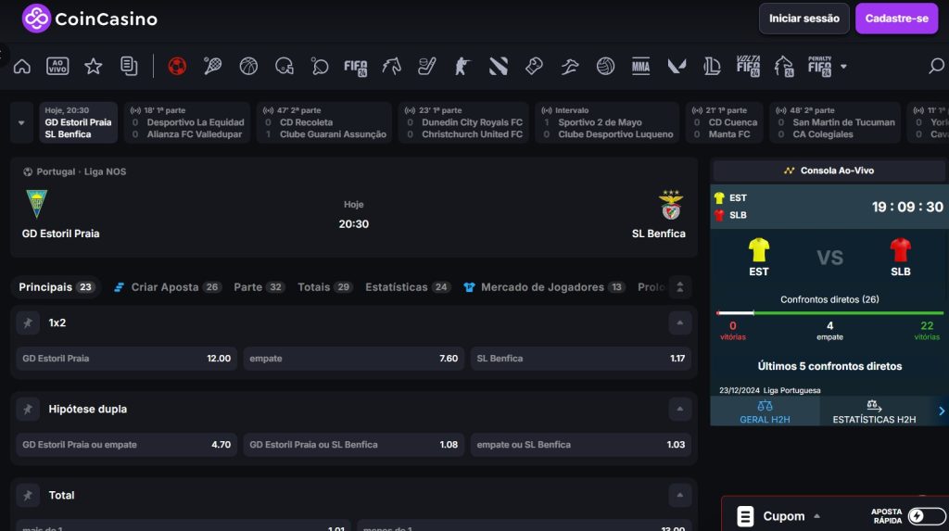
Task: Select the horse racing icon
Action: point(392,66)
